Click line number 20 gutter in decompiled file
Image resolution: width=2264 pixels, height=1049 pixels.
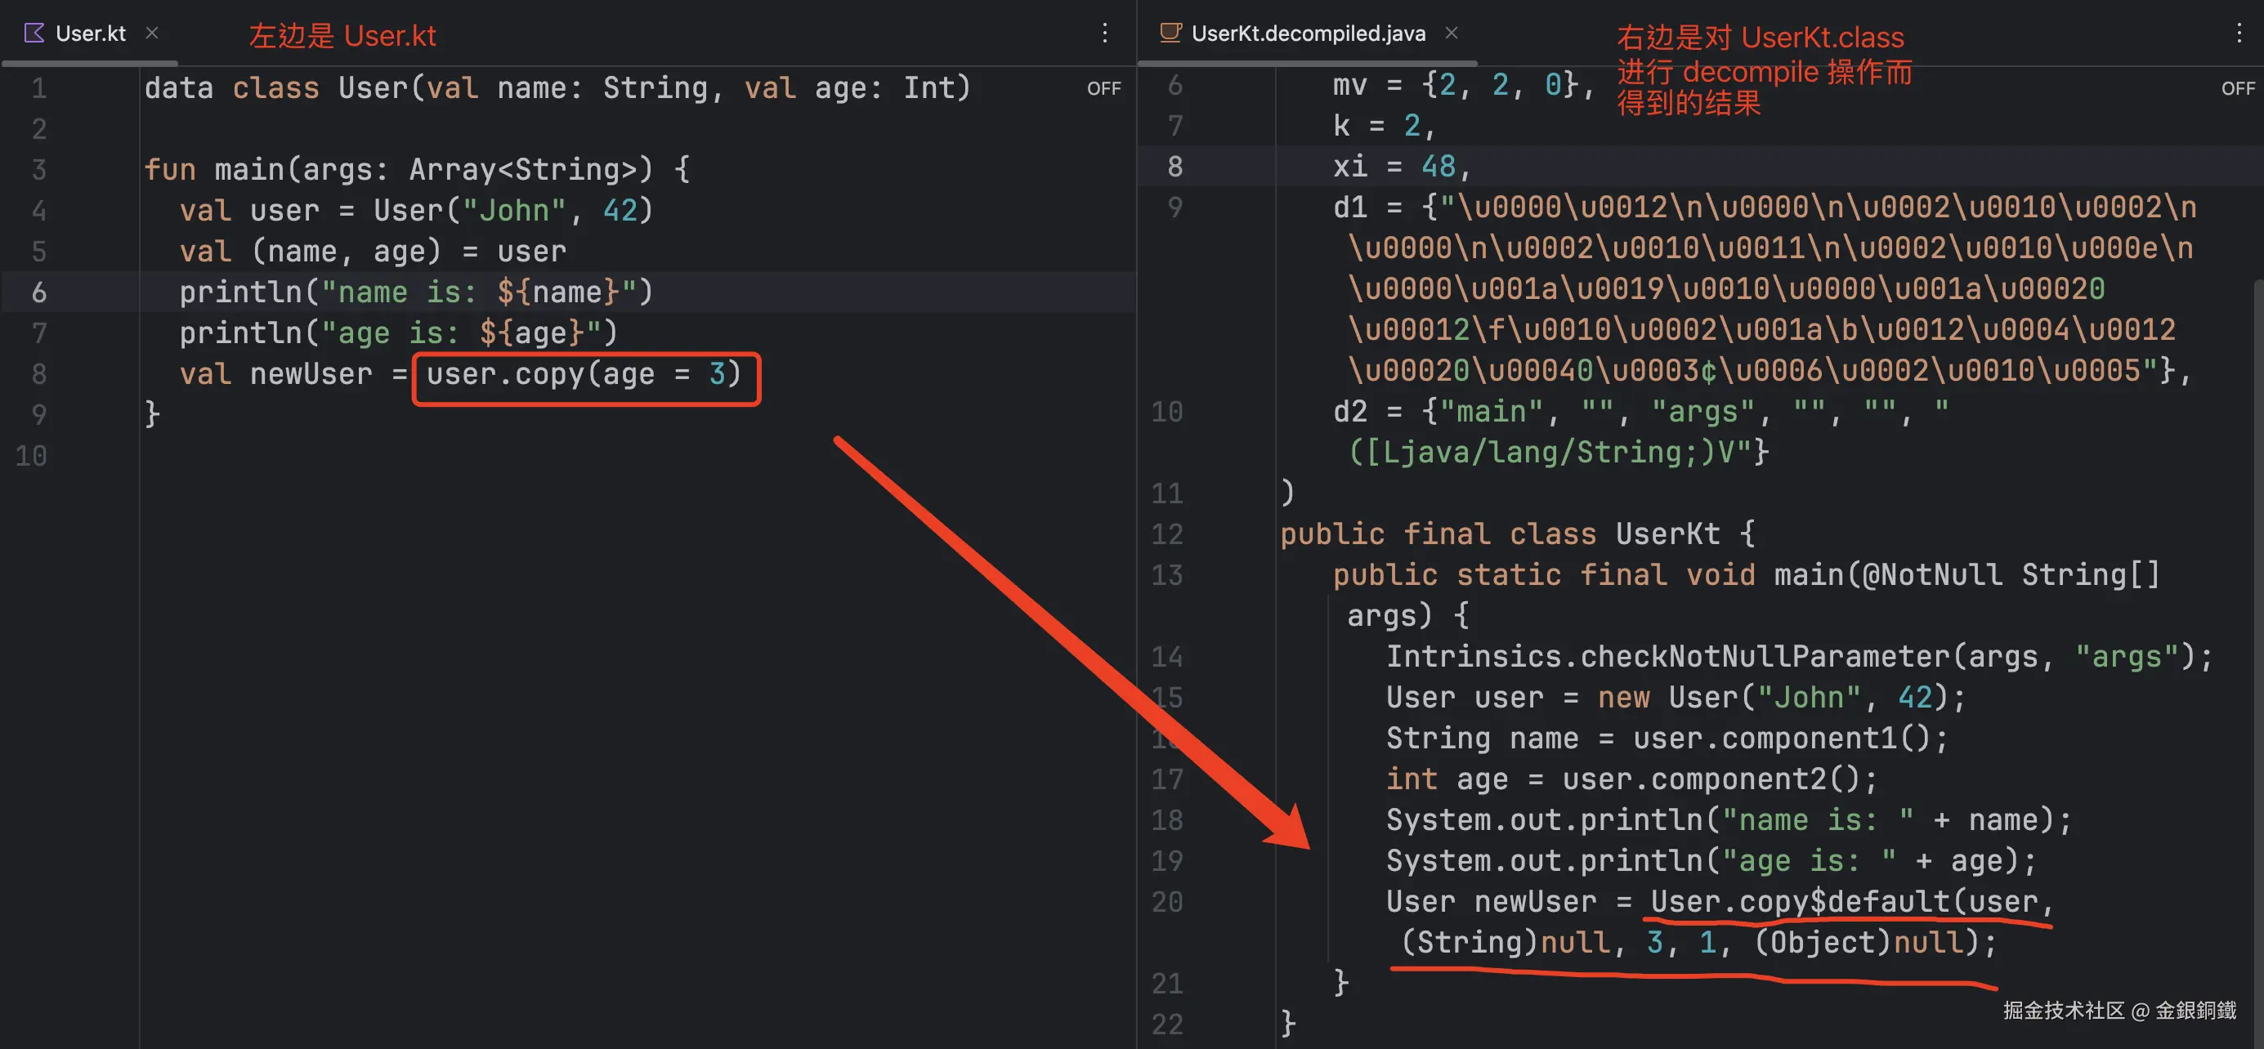tap(1166, 901)
